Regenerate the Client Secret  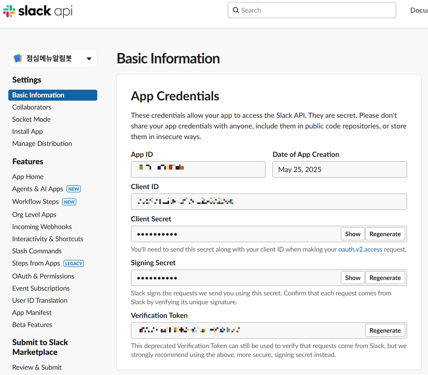[385, 234]
